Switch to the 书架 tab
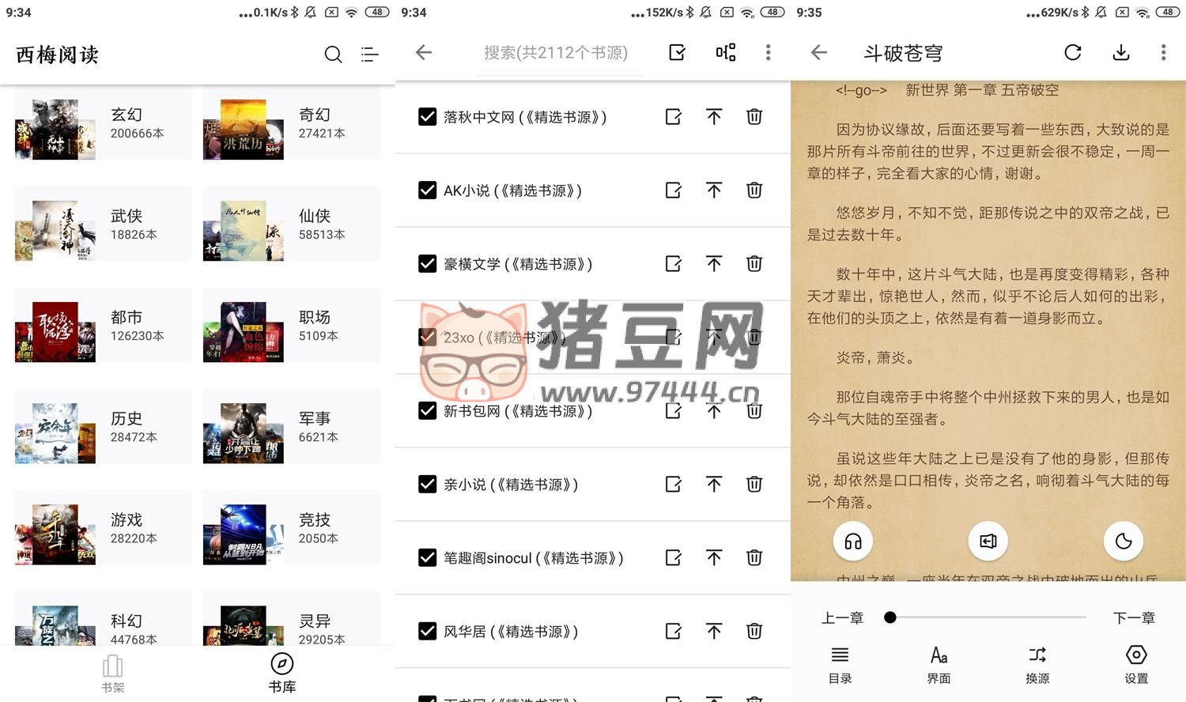 (x=113, y=674)
